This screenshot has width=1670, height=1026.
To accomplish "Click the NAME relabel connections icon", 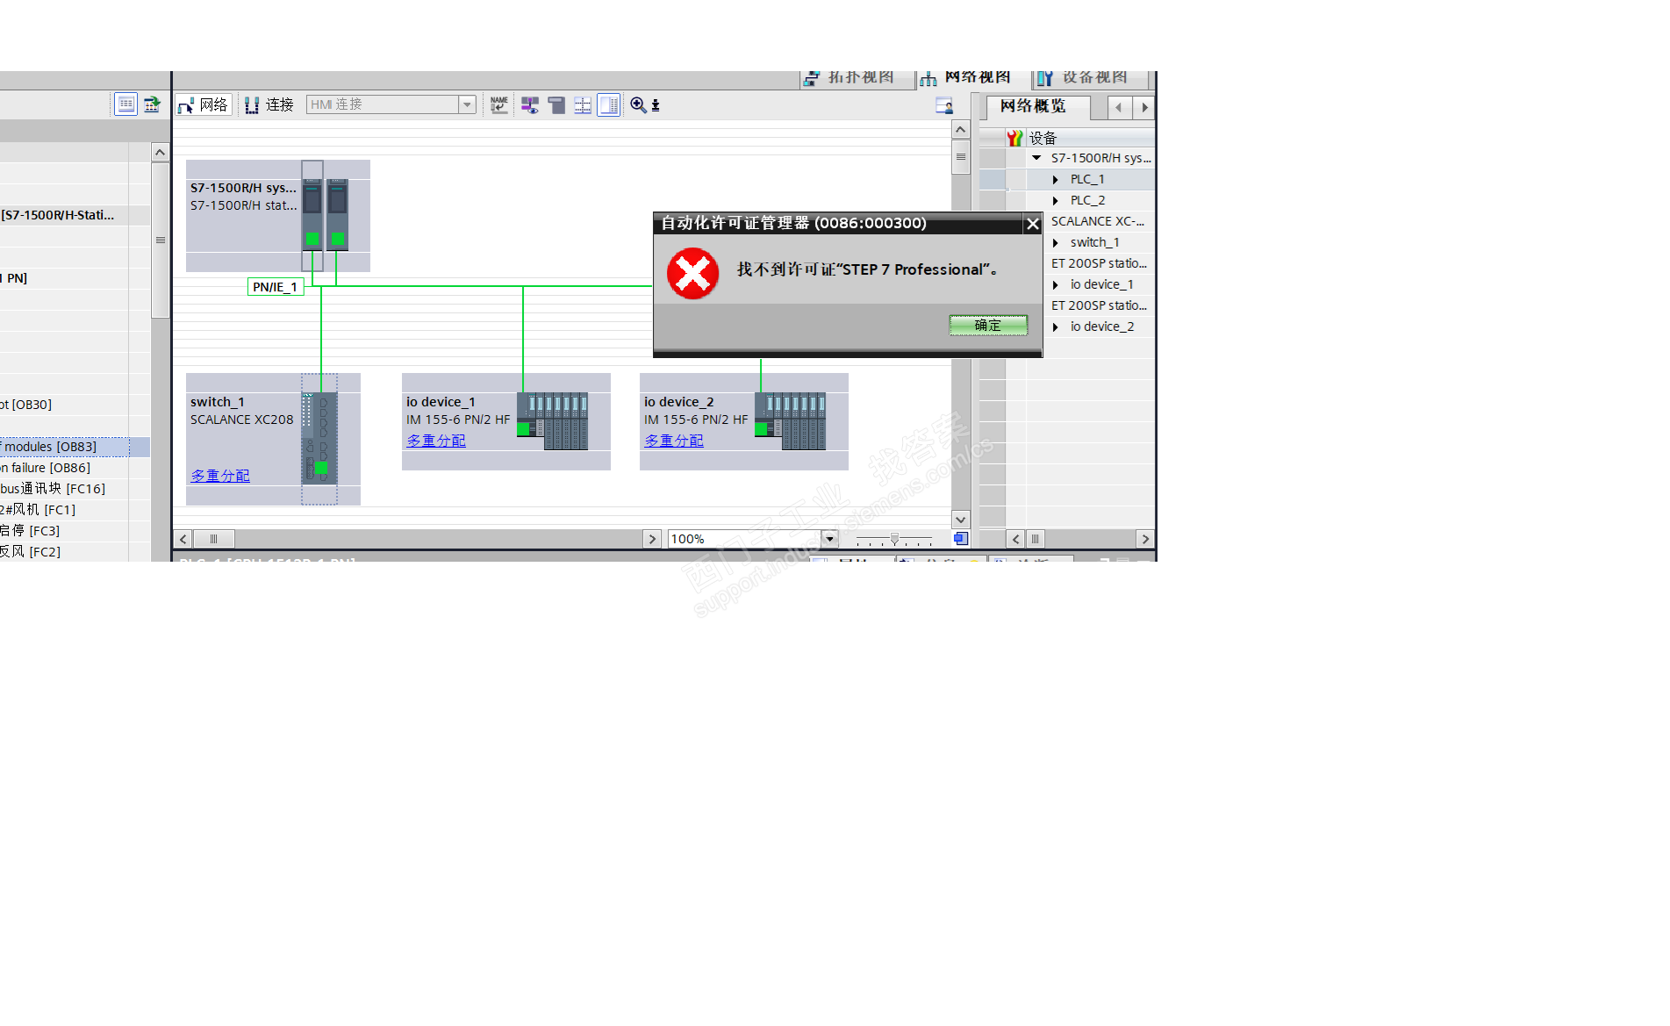I will [499, 105].
